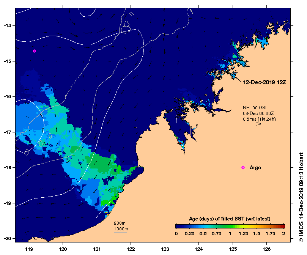Click the longitude axis label 126
Image resolution: width=307 pixels, height=255 pixels.
point(267,249)
